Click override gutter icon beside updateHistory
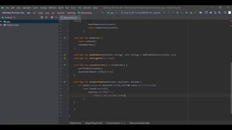This screenshot has height=130, width=232. (x=65, y=55)
